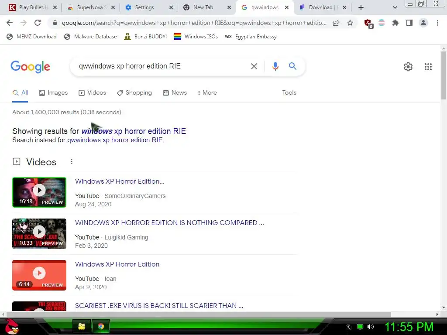Open corrected 'windows xp horror edition RIE' link
Screen dimensions: 447x335
134,131
